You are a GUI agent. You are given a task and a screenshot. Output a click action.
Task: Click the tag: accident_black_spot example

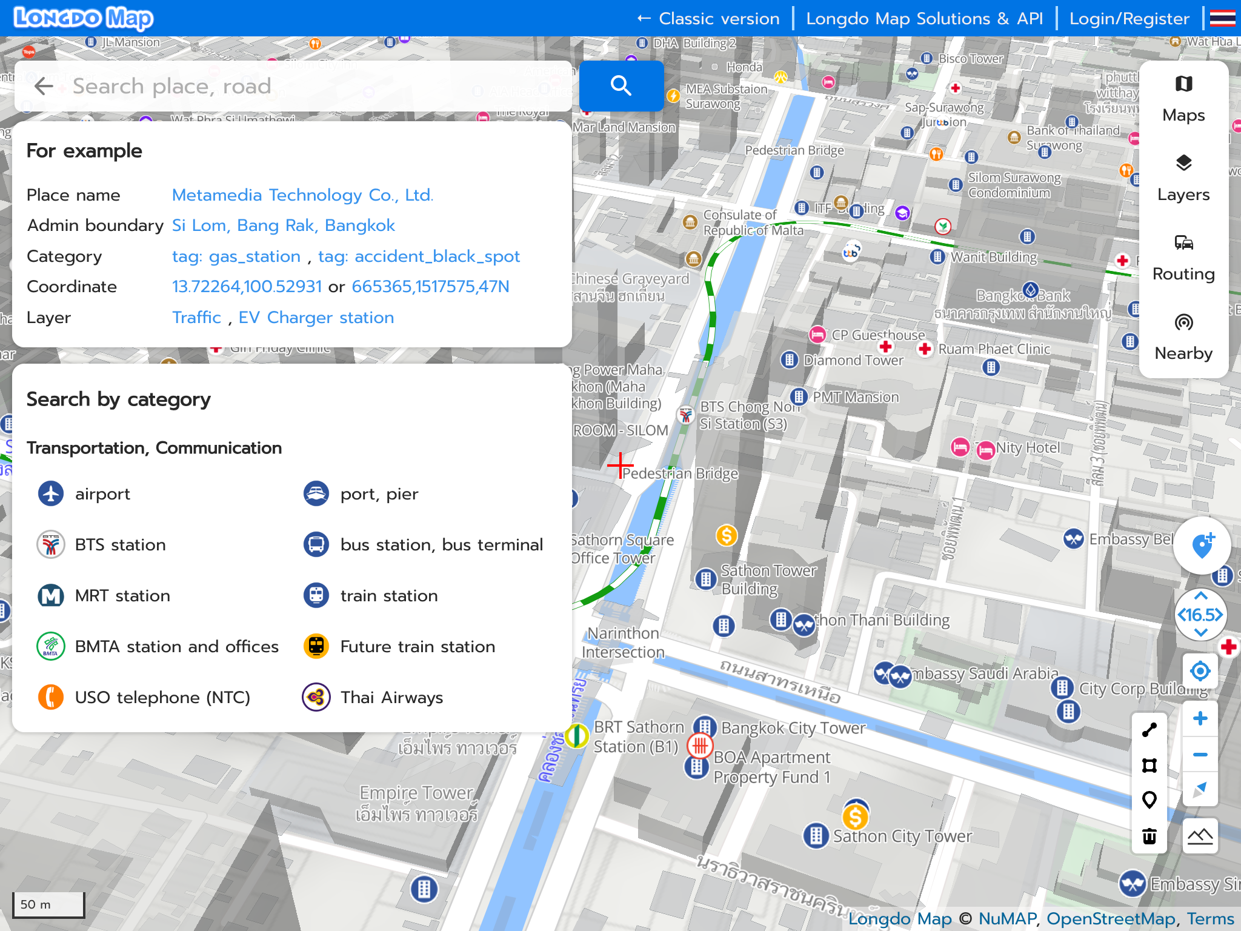(419, 256)
